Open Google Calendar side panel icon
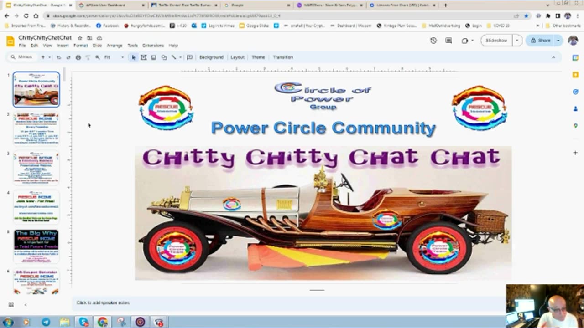The image size is (584, 328). pyautogui.click(x=575, y=58)
